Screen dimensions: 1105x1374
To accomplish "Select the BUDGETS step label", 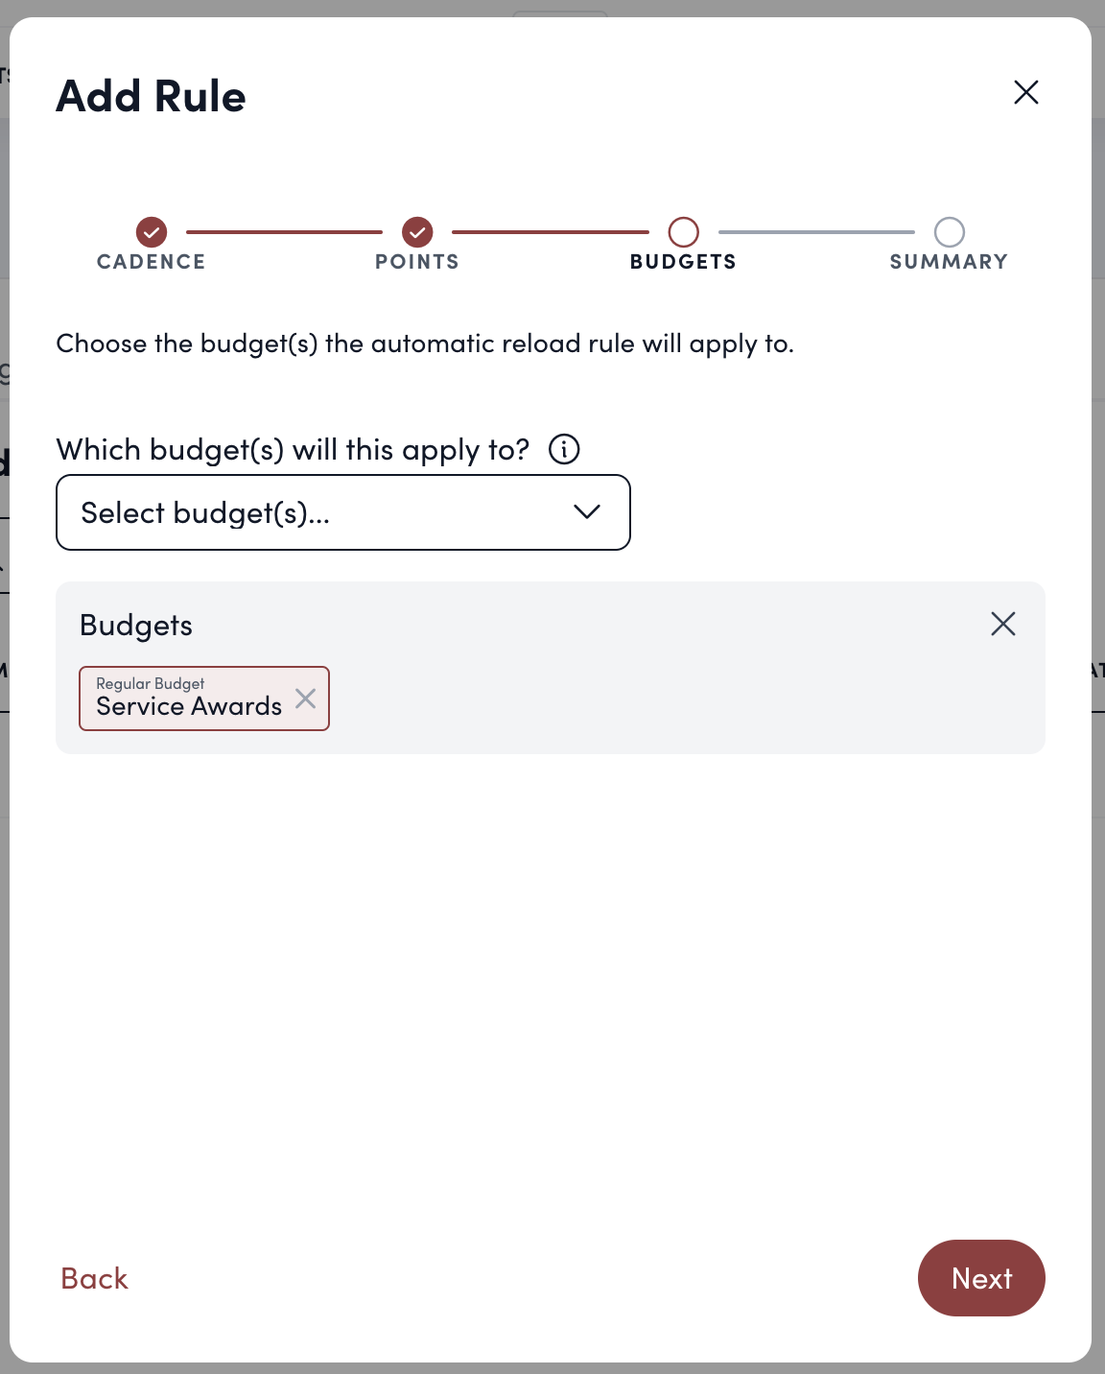I will tap(684, 262).
